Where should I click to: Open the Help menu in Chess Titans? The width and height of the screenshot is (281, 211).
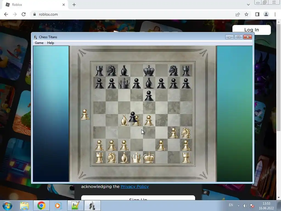pos(50,43)
